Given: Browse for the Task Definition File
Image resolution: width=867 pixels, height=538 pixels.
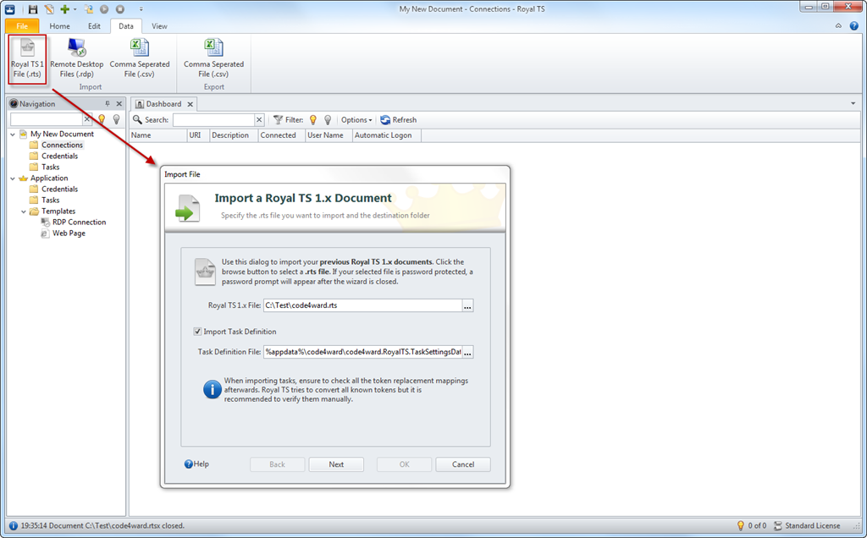Looking at the screenshot, I should click(467, 352).
